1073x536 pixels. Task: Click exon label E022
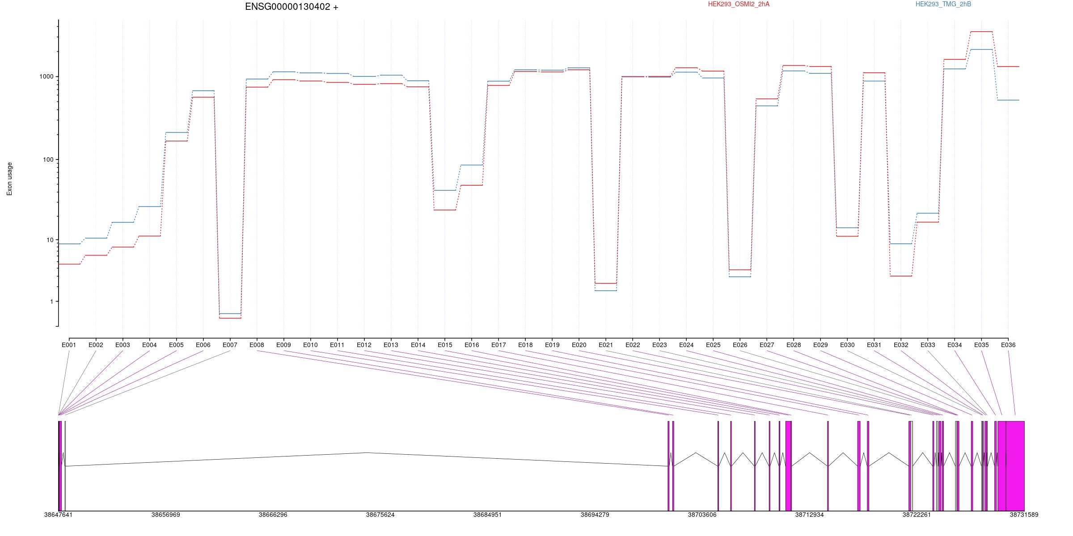pyautogui.click(x=633, y=345)
